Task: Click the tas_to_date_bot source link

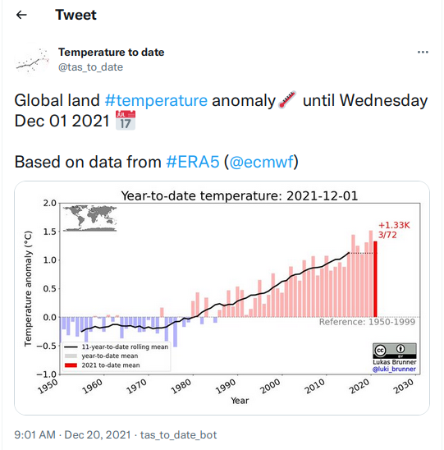Action: pyautogui.click(x=178, y=434)
